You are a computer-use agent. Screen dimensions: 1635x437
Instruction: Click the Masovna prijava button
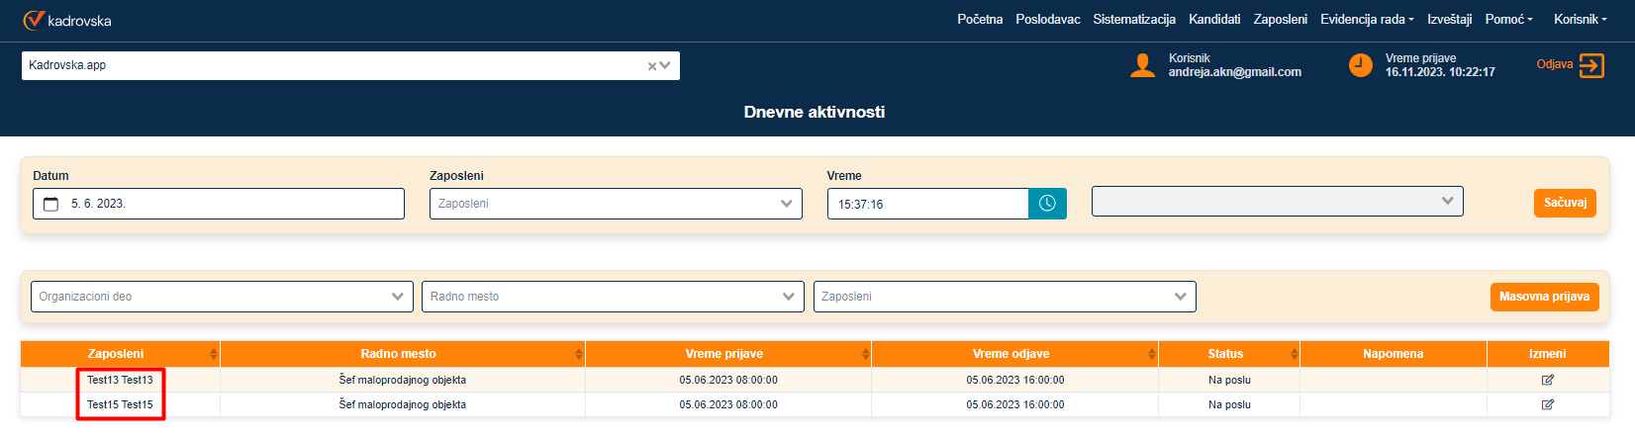click(x=1543, y=297)
